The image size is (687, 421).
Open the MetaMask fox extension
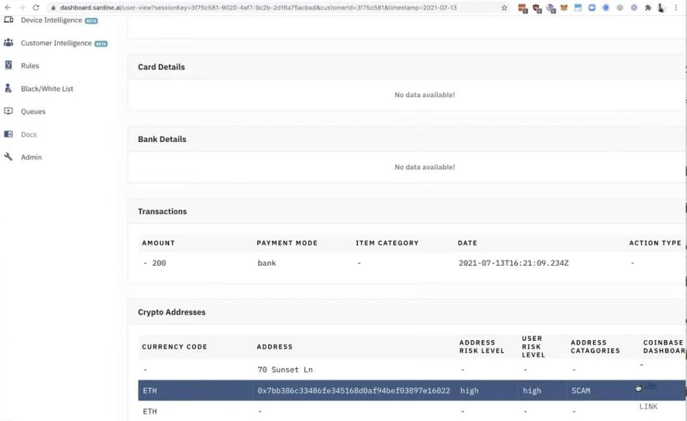[564, 8]
